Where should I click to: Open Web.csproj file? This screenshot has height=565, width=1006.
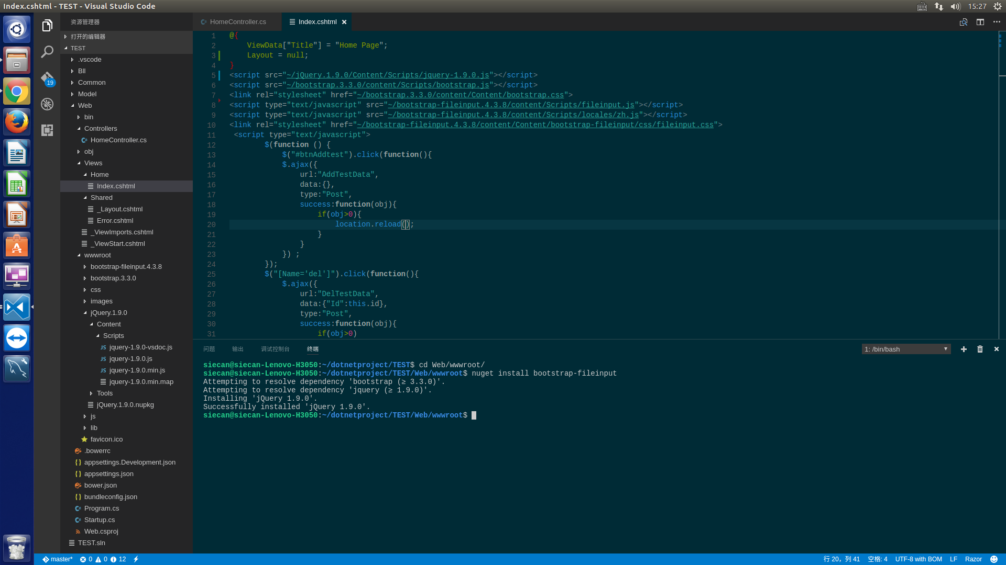[126, 532]
